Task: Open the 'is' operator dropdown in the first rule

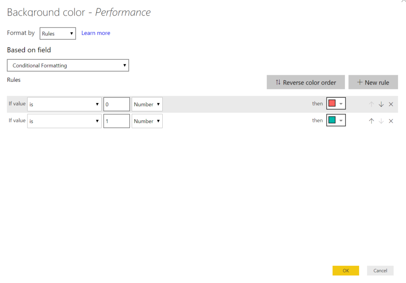Action: [x=64, y=104]
